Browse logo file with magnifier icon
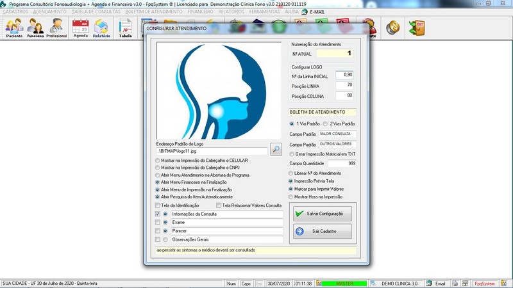Viewport: 513px width, 288px height. [276, 150]
